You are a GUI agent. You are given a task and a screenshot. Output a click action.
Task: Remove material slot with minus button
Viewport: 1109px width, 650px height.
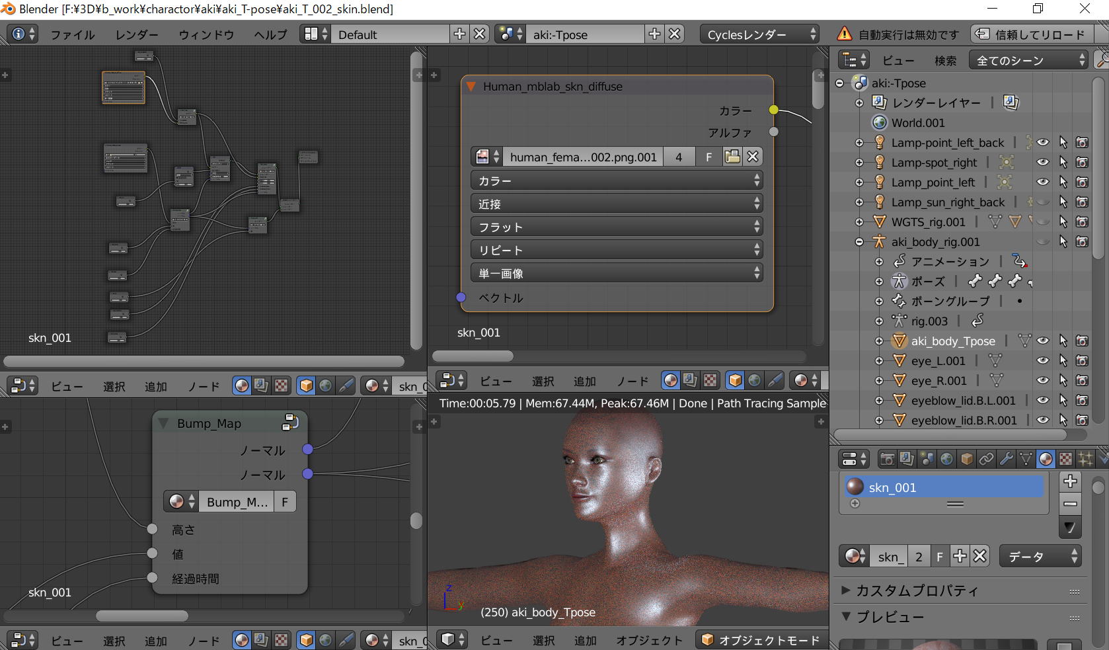coord(1070,504)
